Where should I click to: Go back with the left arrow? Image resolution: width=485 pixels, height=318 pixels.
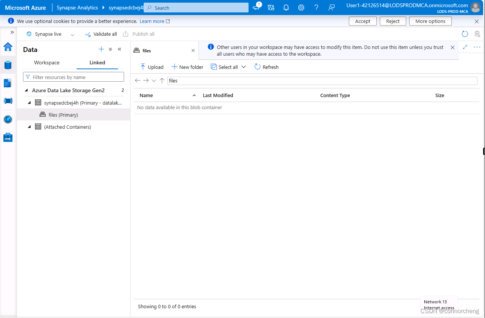click(138, 81)
